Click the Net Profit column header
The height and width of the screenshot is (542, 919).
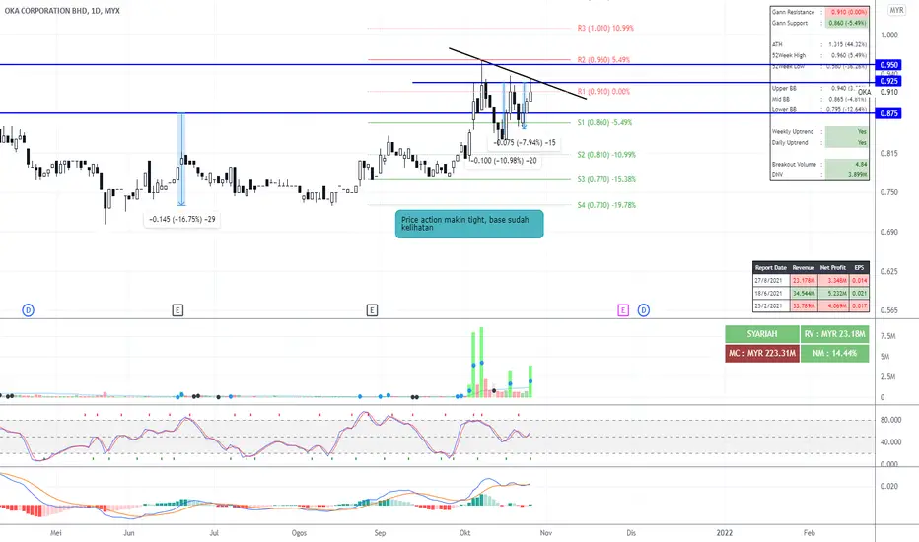click(x=833, y=268)
